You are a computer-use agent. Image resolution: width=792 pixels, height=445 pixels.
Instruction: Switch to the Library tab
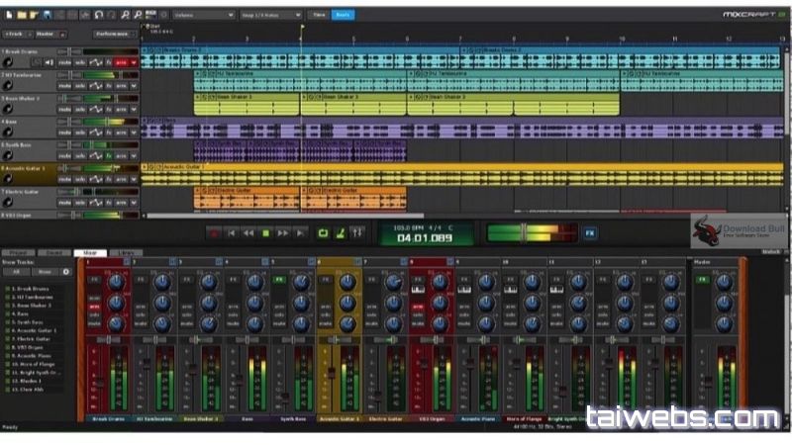(x=124, y=253)
